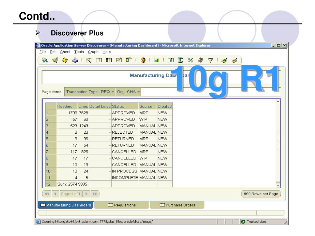
Task: Click the Lines column heading
Action: 83,106
